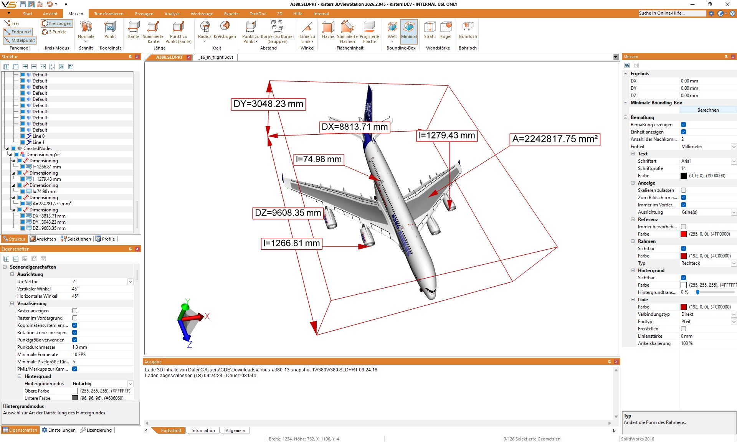
Task: Click the Referenz red color swatch
Action: coord(684,234)
